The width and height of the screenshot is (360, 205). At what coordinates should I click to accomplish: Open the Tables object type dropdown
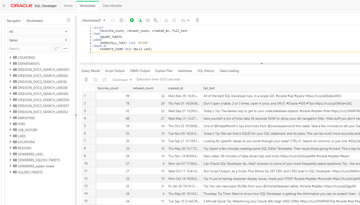pyautogui.click(x=39, y=40)
